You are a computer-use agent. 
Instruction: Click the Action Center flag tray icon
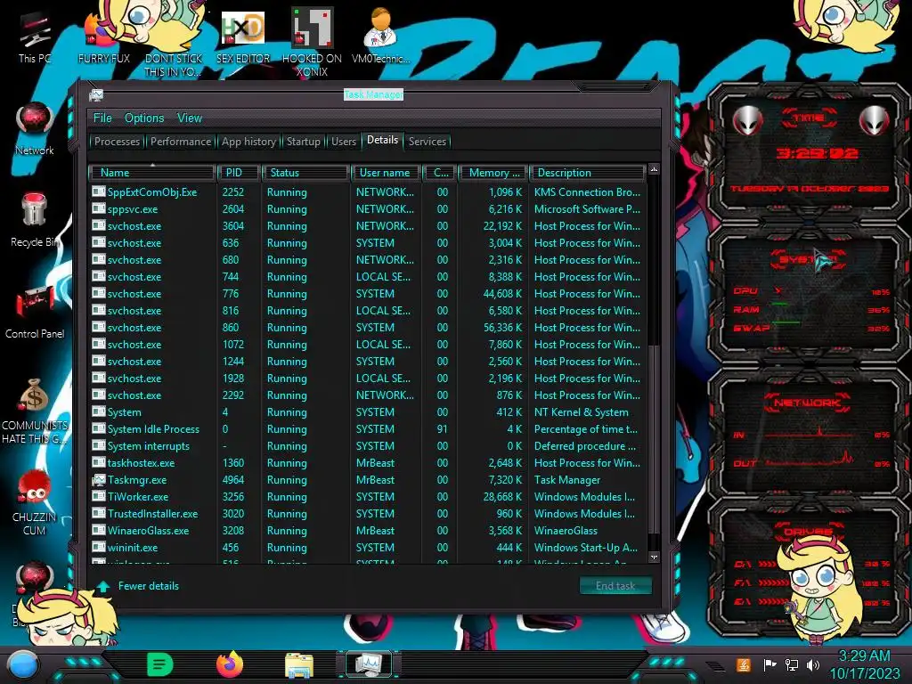(x=769, y=664)
